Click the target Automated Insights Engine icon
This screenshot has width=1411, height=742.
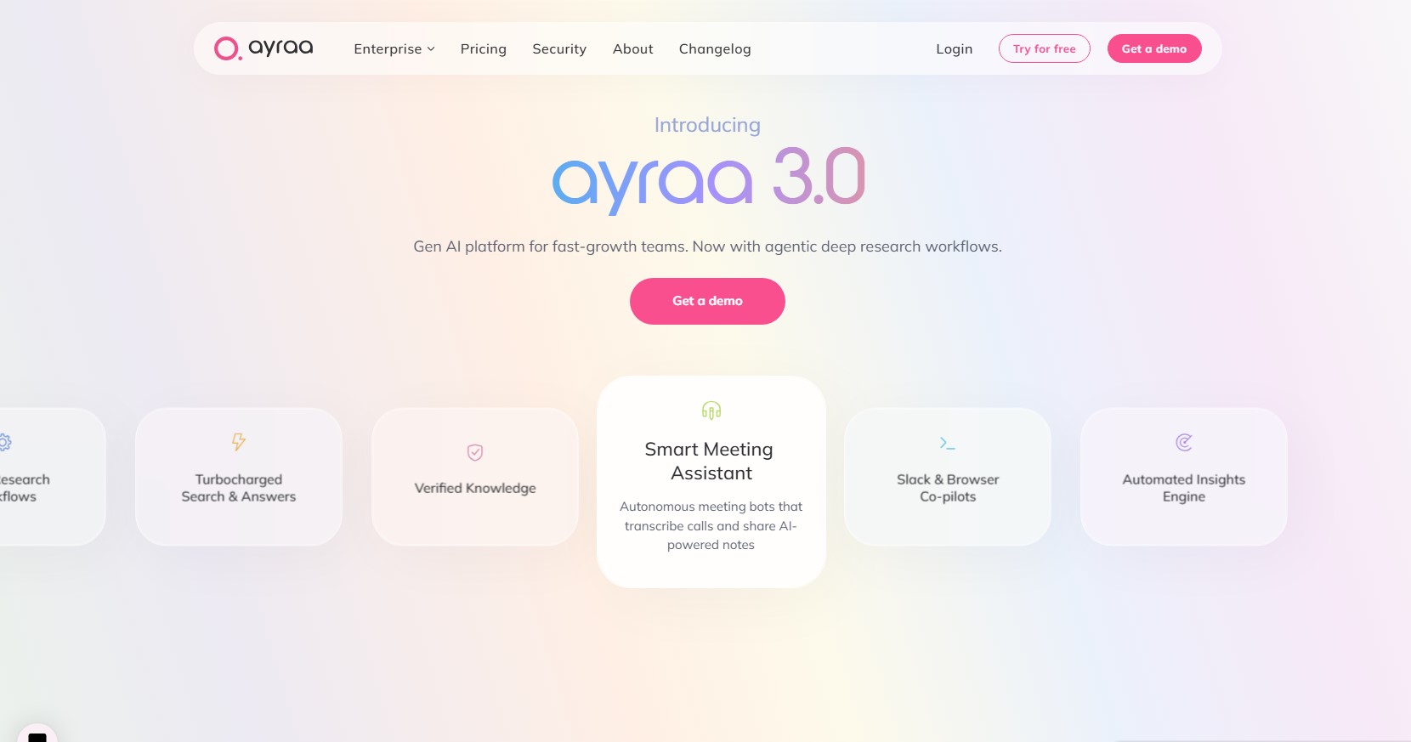pos(1183,442)
